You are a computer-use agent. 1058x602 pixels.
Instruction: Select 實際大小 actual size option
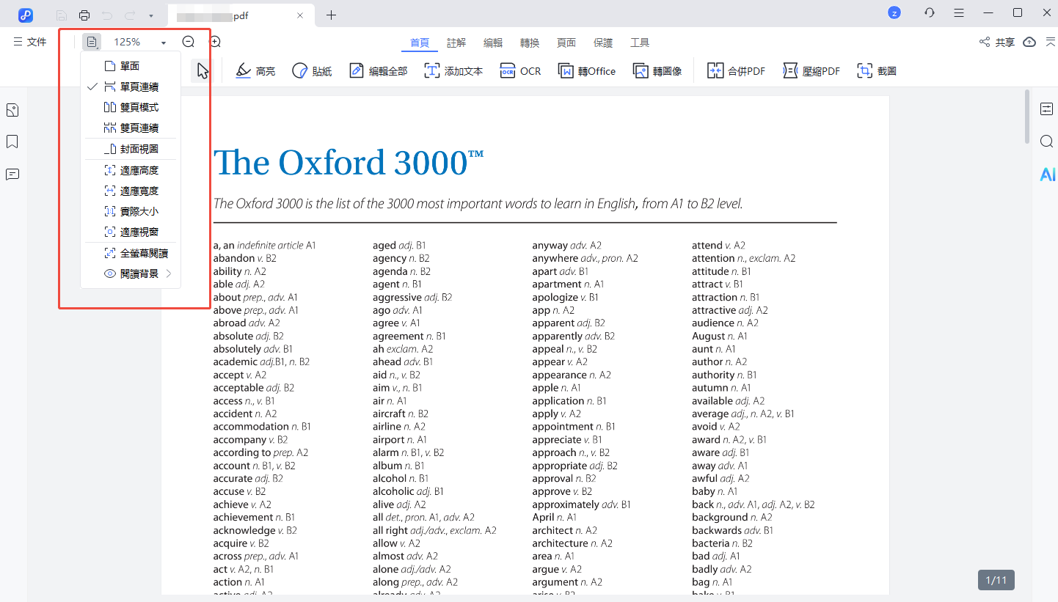[x=131, y=211]
